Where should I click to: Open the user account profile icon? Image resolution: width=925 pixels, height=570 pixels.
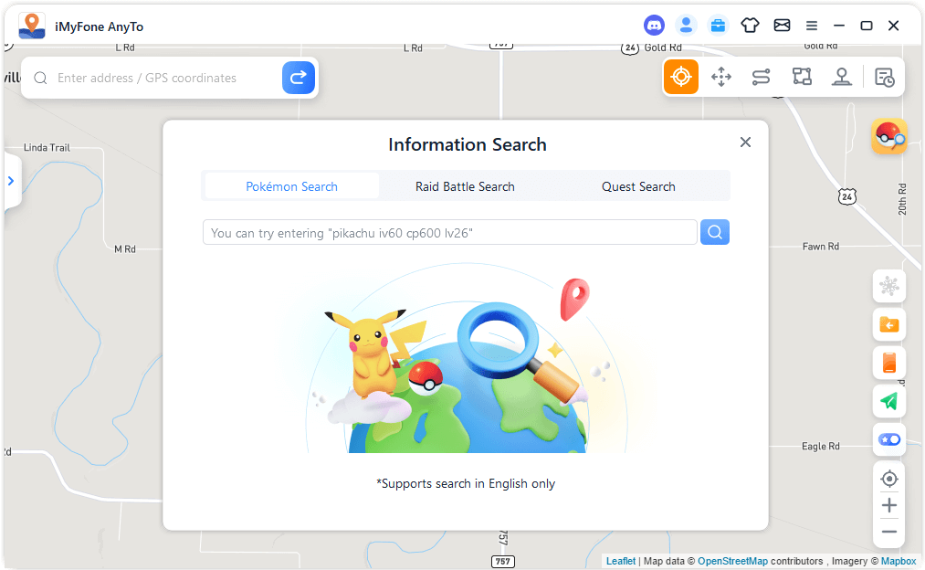pos(686,26)
